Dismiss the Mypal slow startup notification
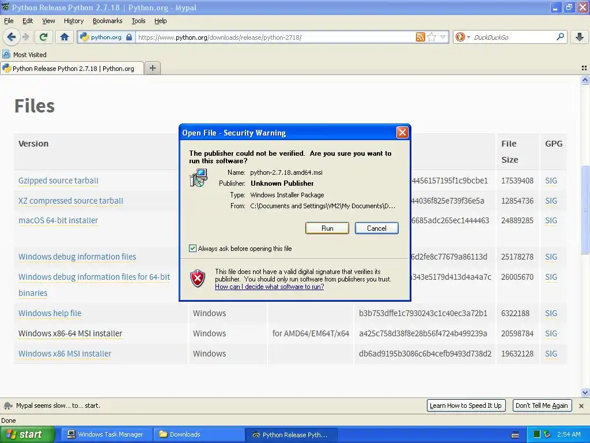This screenshot has height=443, width=590. point(581,406)
